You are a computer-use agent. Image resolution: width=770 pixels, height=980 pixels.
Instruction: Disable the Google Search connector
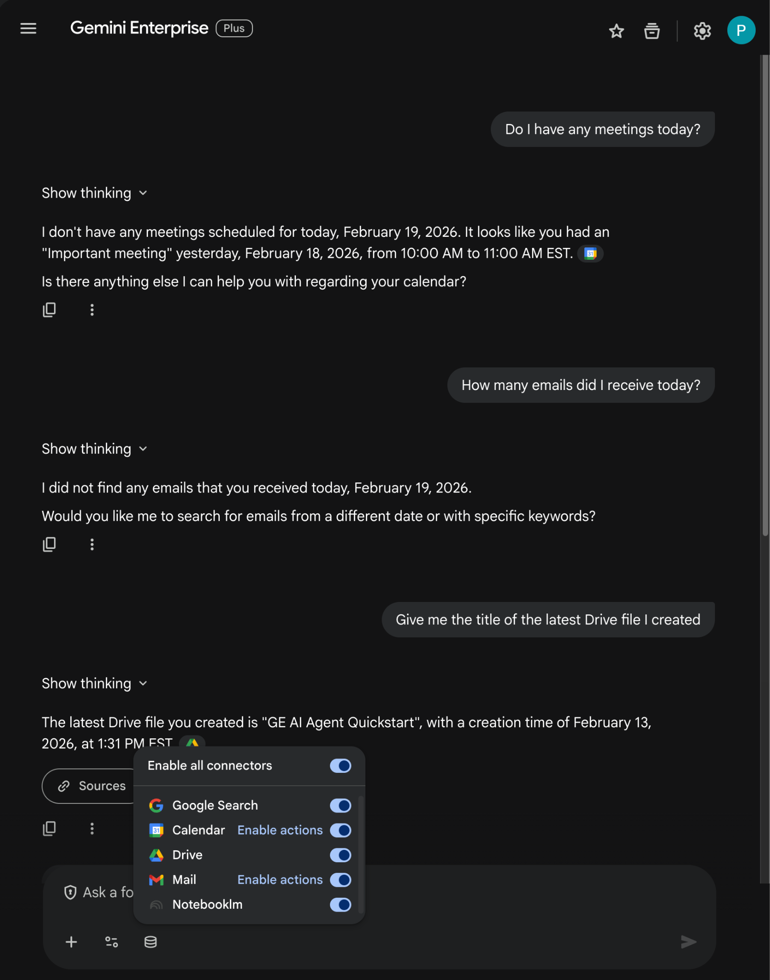coord(340,806)
